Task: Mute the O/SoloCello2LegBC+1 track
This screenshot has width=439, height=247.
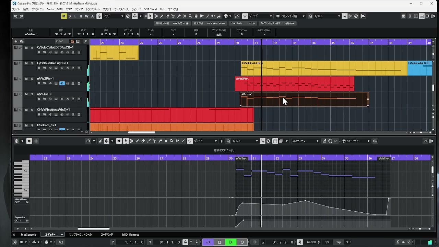Action: 26,63
